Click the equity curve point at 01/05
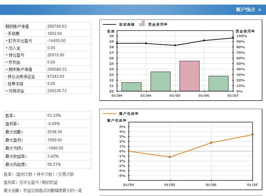 (x=175, y=45)
